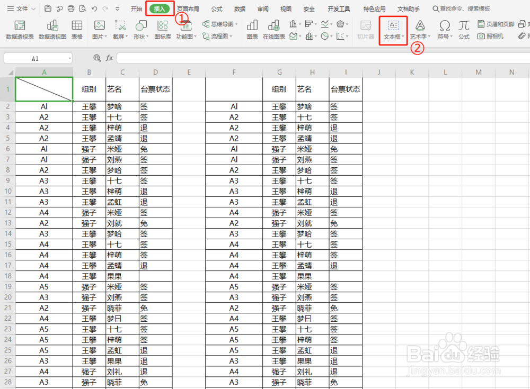Switch to the 安全 tab
Viewport: 530px width, 389px height.
pyautogui.click(x=308, y=9)
